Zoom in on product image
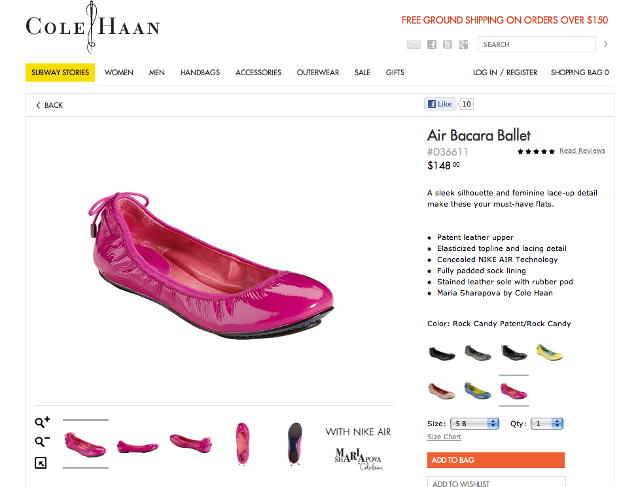Screen dimensions: 638x487 tap(42, 422)
